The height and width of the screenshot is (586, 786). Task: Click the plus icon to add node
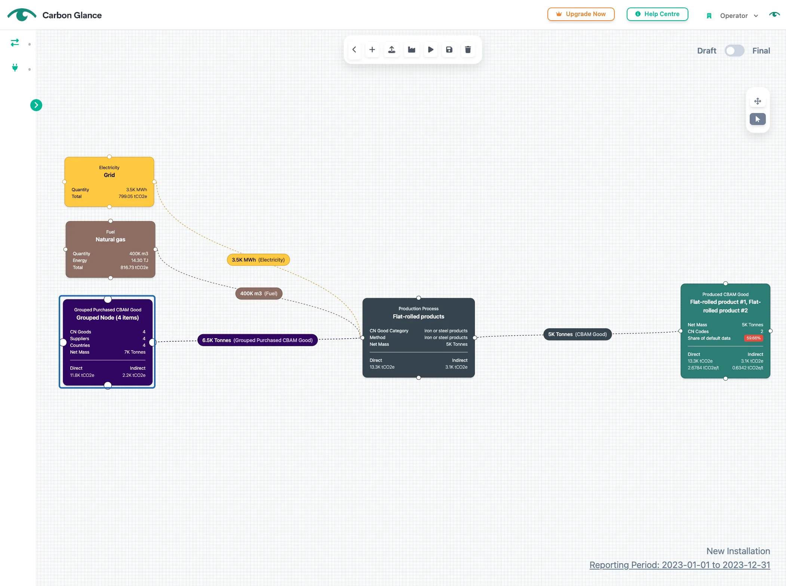click(x=372, y=50)
